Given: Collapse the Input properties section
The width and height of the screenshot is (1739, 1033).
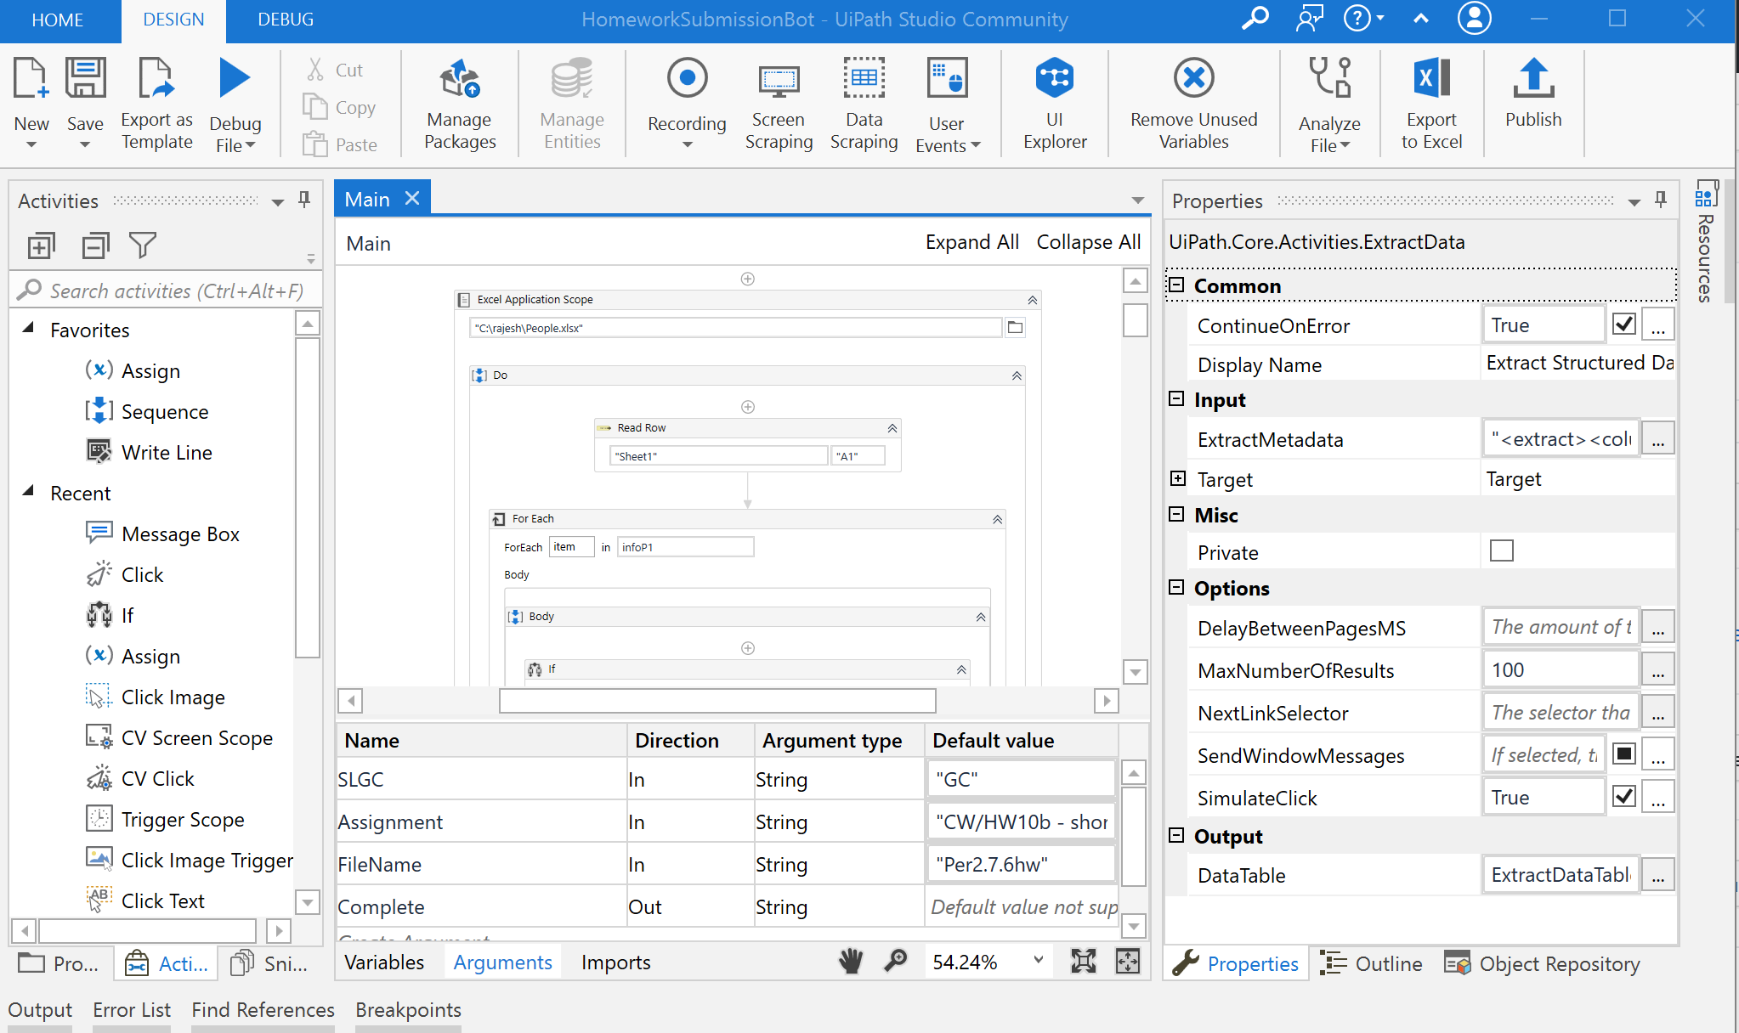Looking at the screenshot, I should pos(1176,399).
